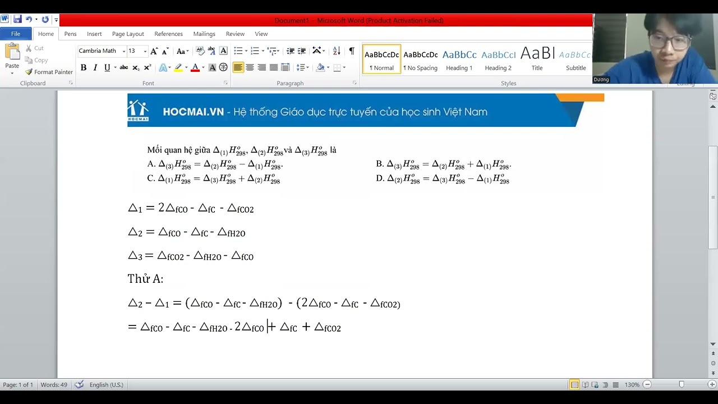Image resolution: width=718 pixels, height=404 pixels.
Task: Switch to the Review tab
Action: tap(235, 34)
